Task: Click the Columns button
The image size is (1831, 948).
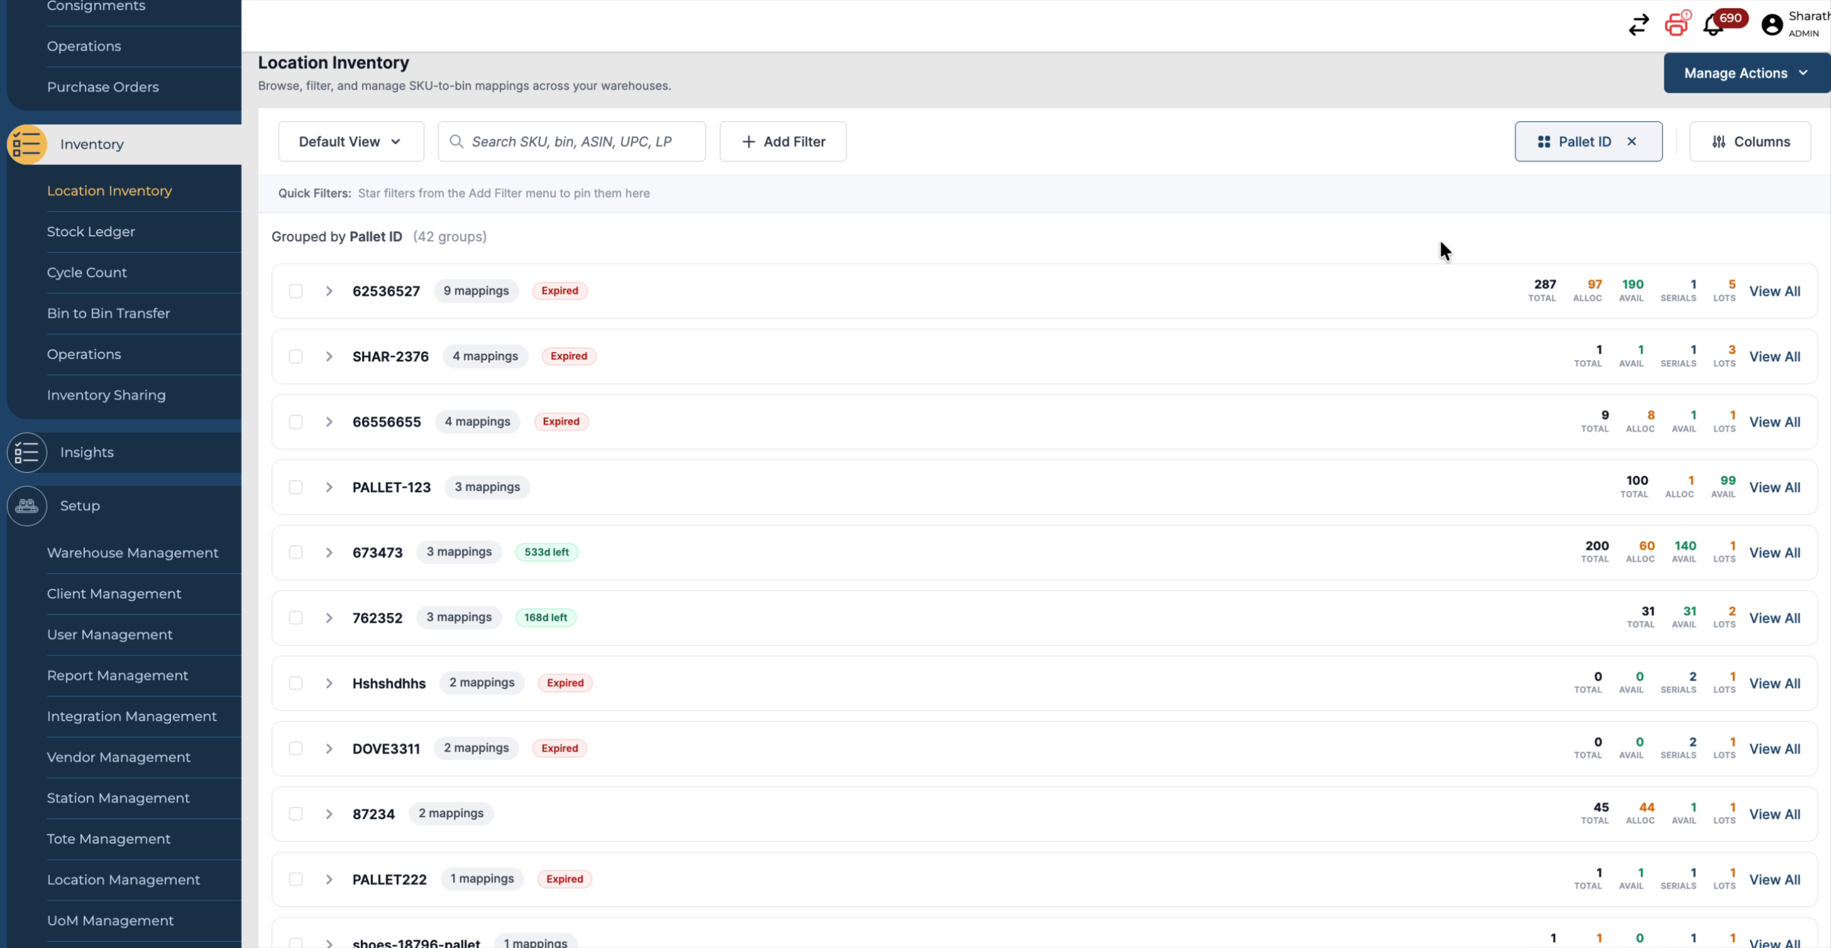Action: 1750,141
